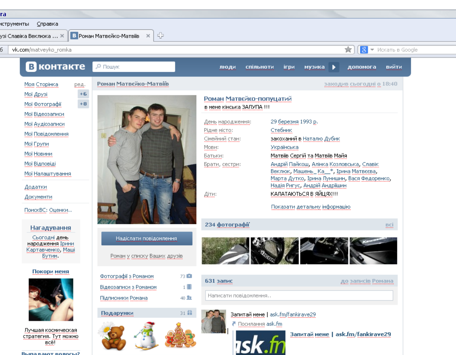The width and height of the screenshot is (456, 355).
Task: Open ігри in the top navigation
Action: point(289,67)
